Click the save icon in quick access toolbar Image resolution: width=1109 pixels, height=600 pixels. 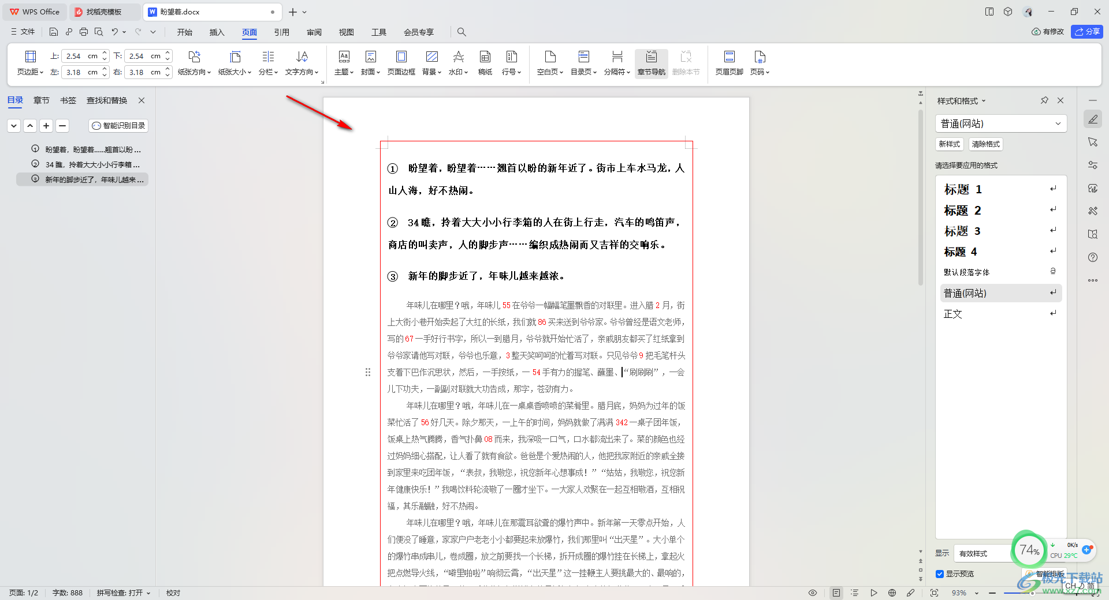coord(54,32)
